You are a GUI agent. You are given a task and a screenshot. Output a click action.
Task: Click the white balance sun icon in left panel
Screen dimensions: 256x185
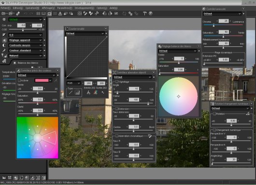(x=4, y=40)
